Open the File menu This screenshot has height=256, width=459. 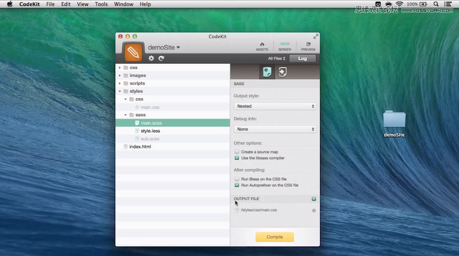click(x=50, y=4)
